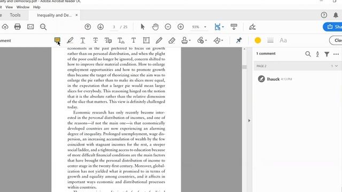Filter comments with funnel icon

tap(327, 54)
